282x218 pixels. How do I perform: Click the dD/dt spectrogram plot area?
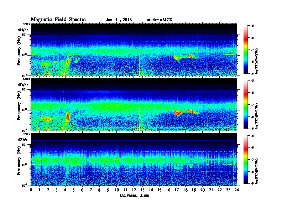[x=134, y=105]
